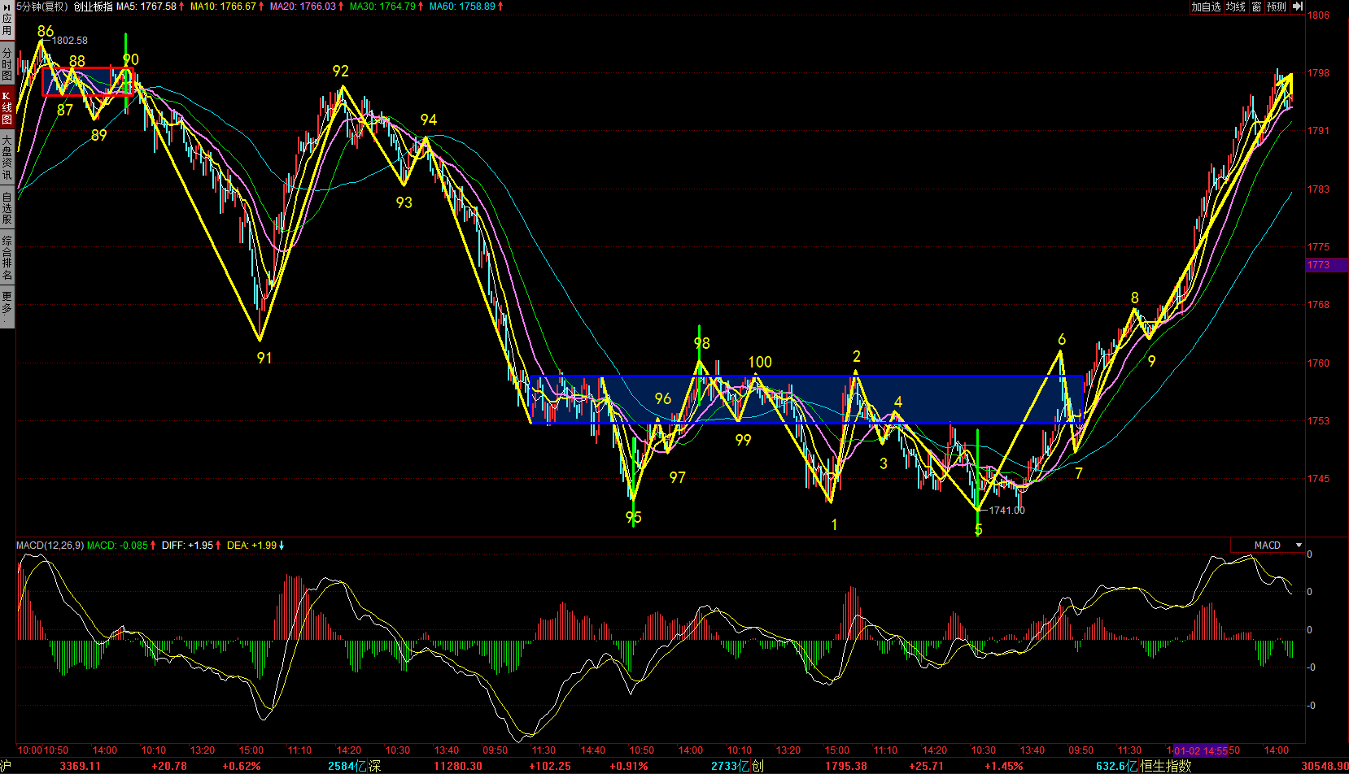Expand the 更多 sidebar menu
The height and width of the screenshot is (774, 1349).
click(x=7, y=304)
